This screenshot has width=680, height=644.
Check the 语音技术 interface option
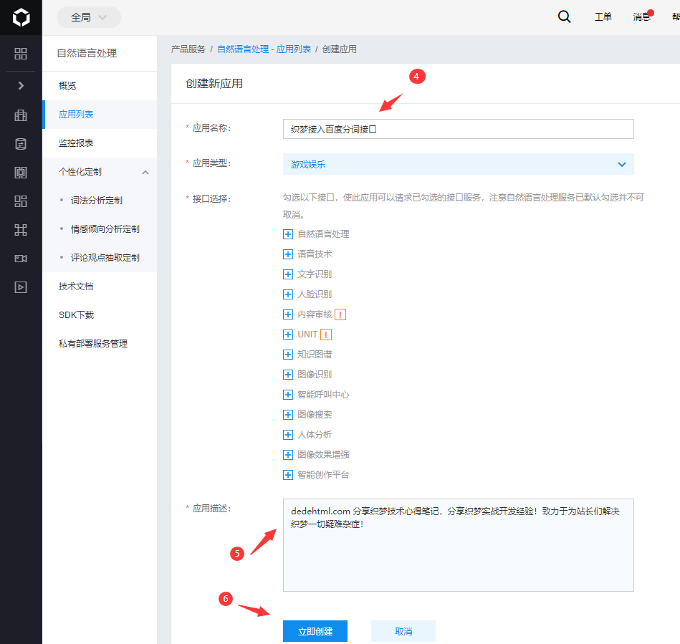point(287,254)
